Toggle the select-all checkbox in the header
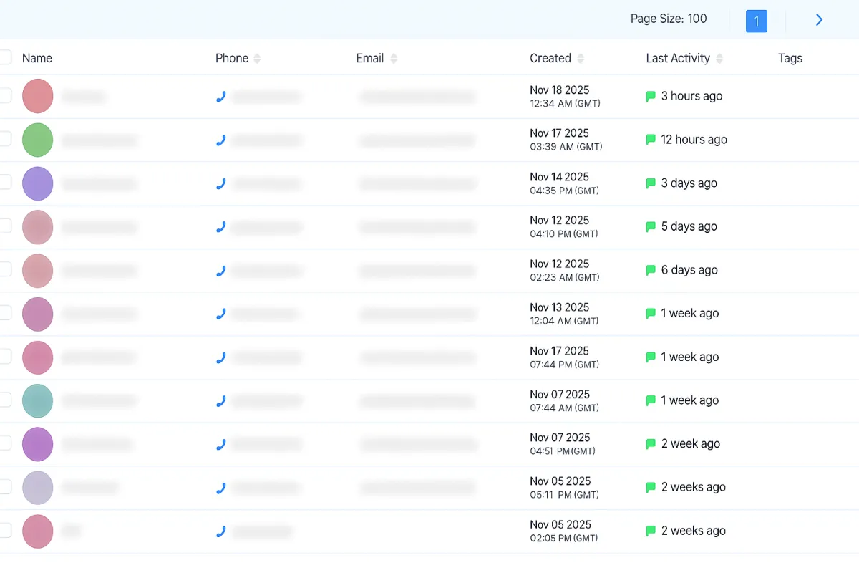The image size is (859, 573). point(4,58)
